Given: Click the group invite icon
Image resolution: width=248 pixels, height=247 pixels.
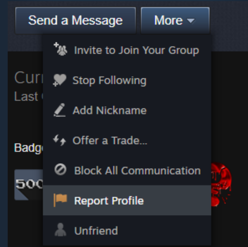Looking at the screenshot, I should [60, 49].
